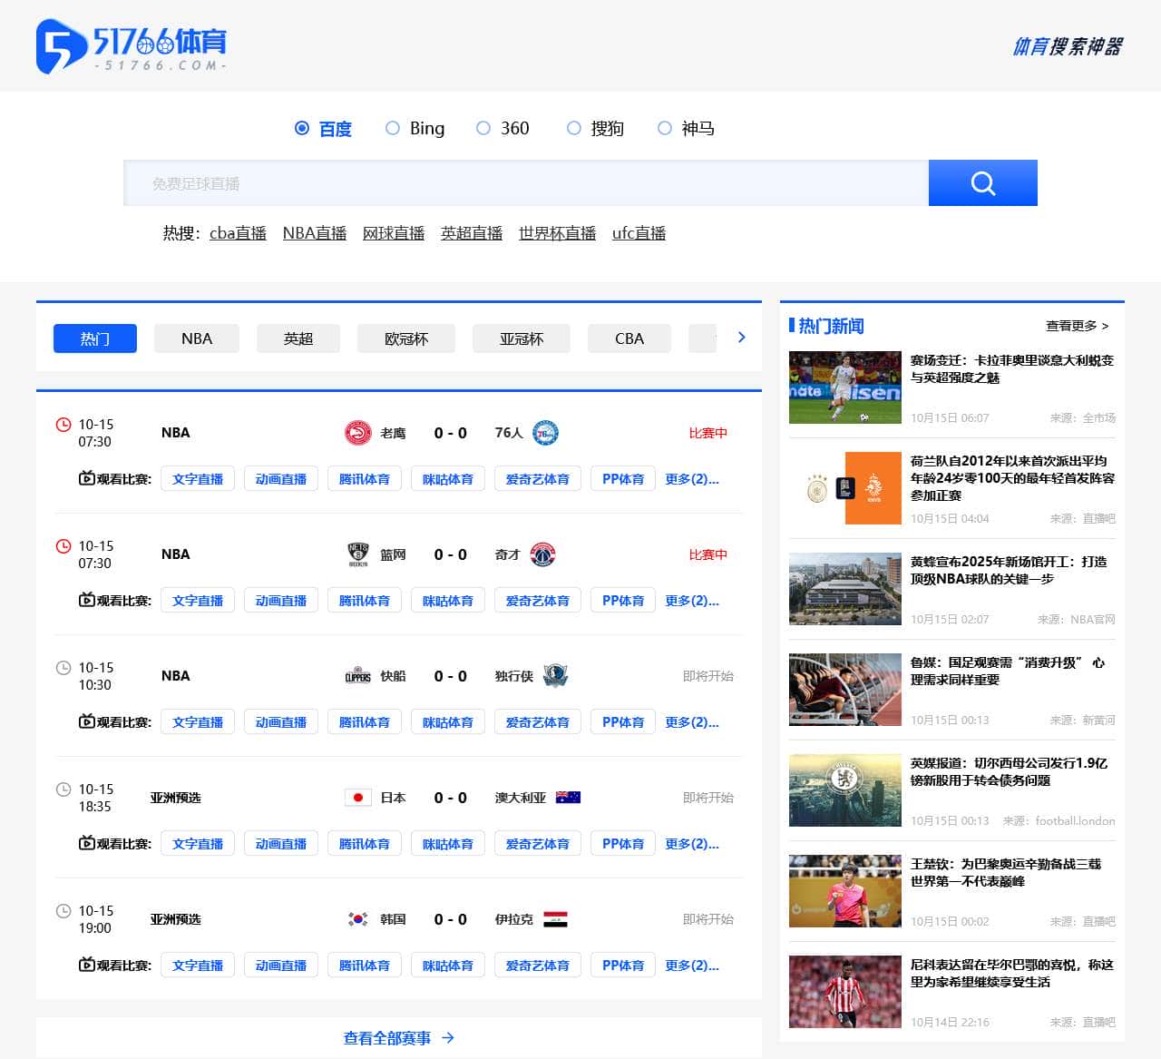Click the Wizards team logo

tap(542, 554)
